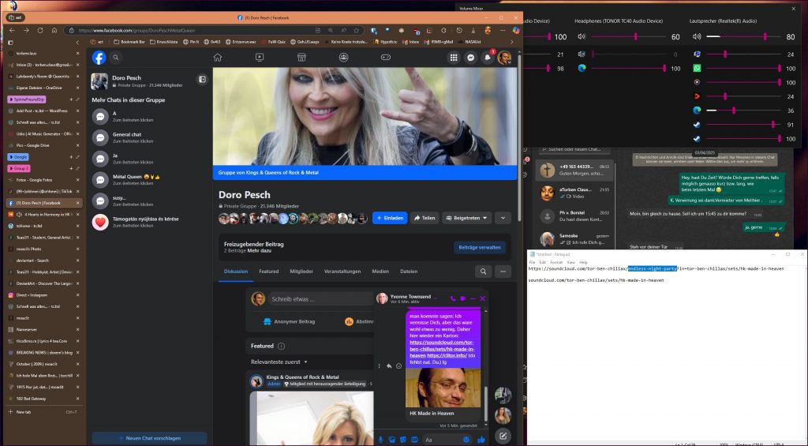Viewport: 808px width, 446px height.
Task: Mute Lautsprecher Realtek speaker icon
Action: click(x=697, y=36)
